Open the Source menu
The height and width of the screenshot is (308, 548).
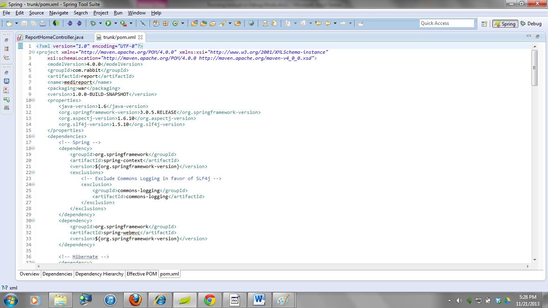[x=36, y=13]
